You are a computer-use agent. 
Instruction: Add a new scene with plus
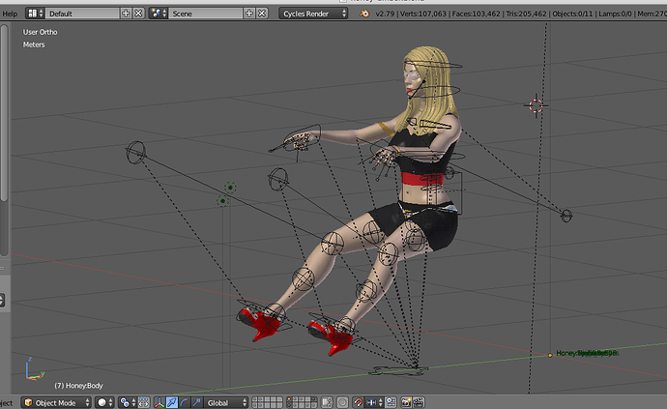(x=249, y=14)
